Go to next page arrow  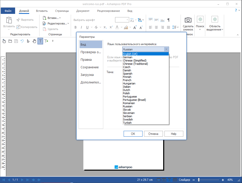22,180
